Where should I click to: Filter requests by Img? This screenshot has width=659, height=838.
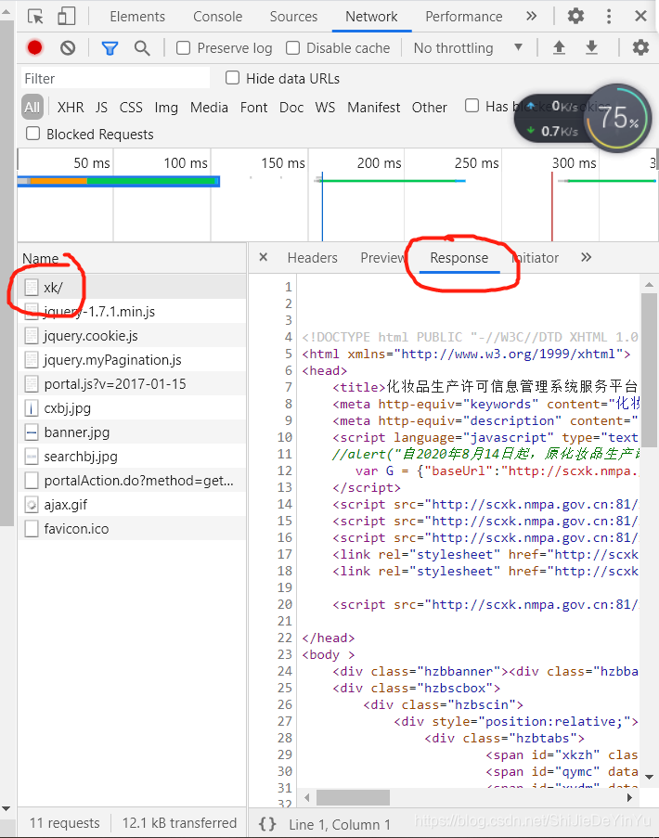166,108
